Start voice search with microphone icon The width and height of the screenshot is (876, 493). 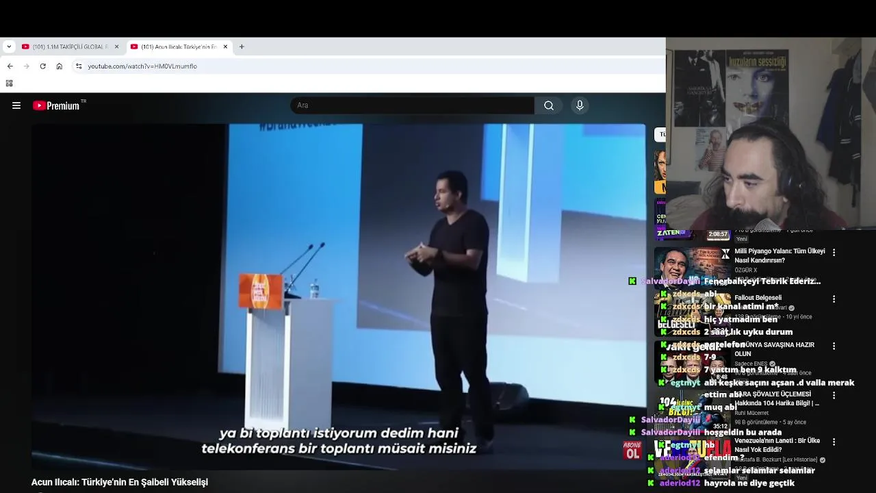pyautogui.click(x=580, y=105)
